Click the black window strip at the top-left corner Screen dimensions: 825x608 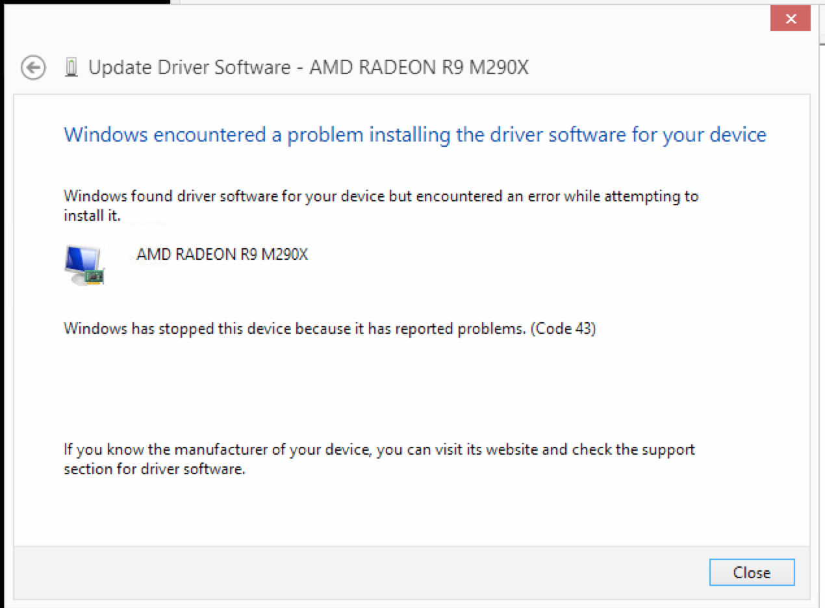tap(84, 2)
